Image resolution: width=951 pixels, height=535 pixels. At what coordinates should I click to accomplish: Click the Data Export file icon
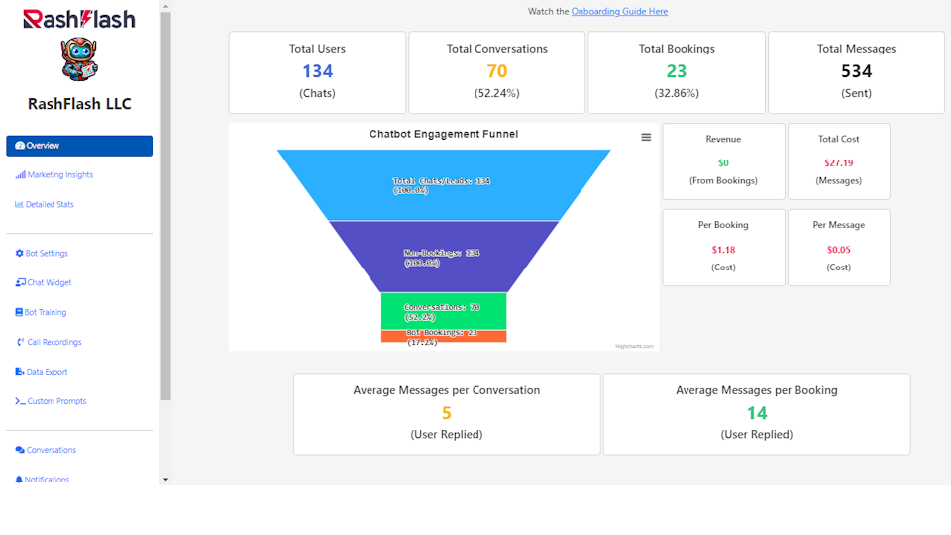pos(20,372)
